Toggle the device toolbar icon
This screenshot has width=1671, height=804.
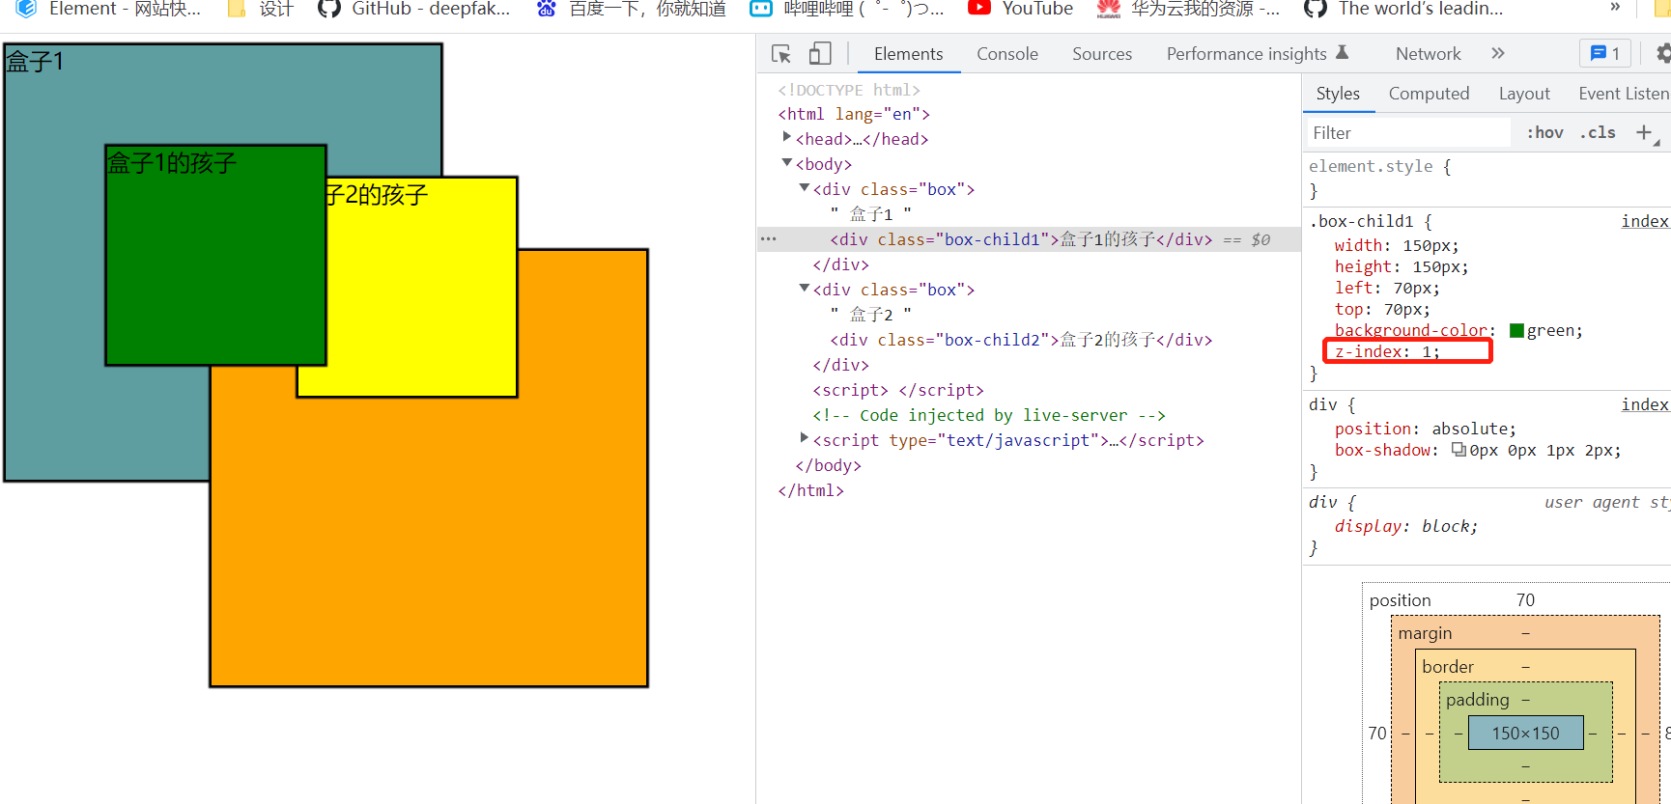coord(819,54)
